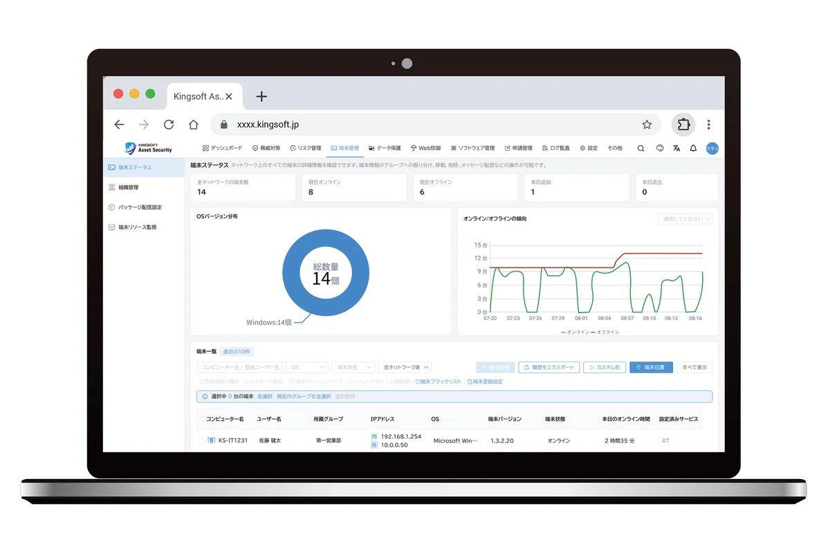This screenshot has width=830, height=553.
Task: Click the 端末登録設定 link
Action: tap(486, 382)
